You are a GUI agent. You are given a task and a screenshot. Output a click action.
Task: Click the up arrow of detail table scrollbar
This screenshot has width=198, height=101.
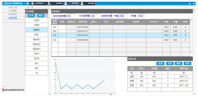191,20
